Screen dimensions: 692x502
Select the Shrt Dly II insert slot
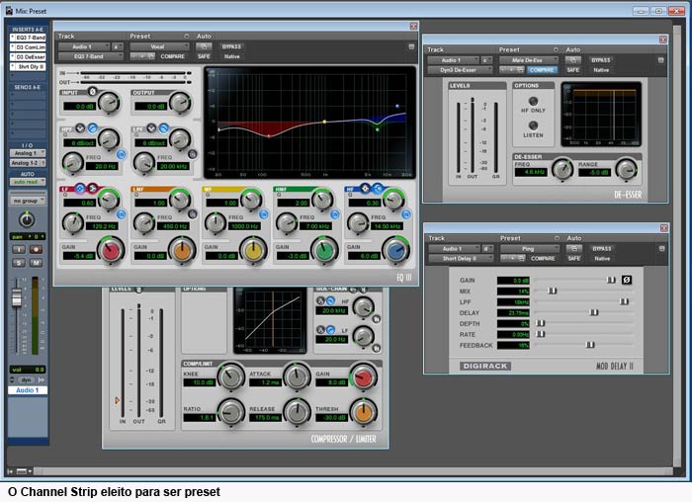[29, 67]
